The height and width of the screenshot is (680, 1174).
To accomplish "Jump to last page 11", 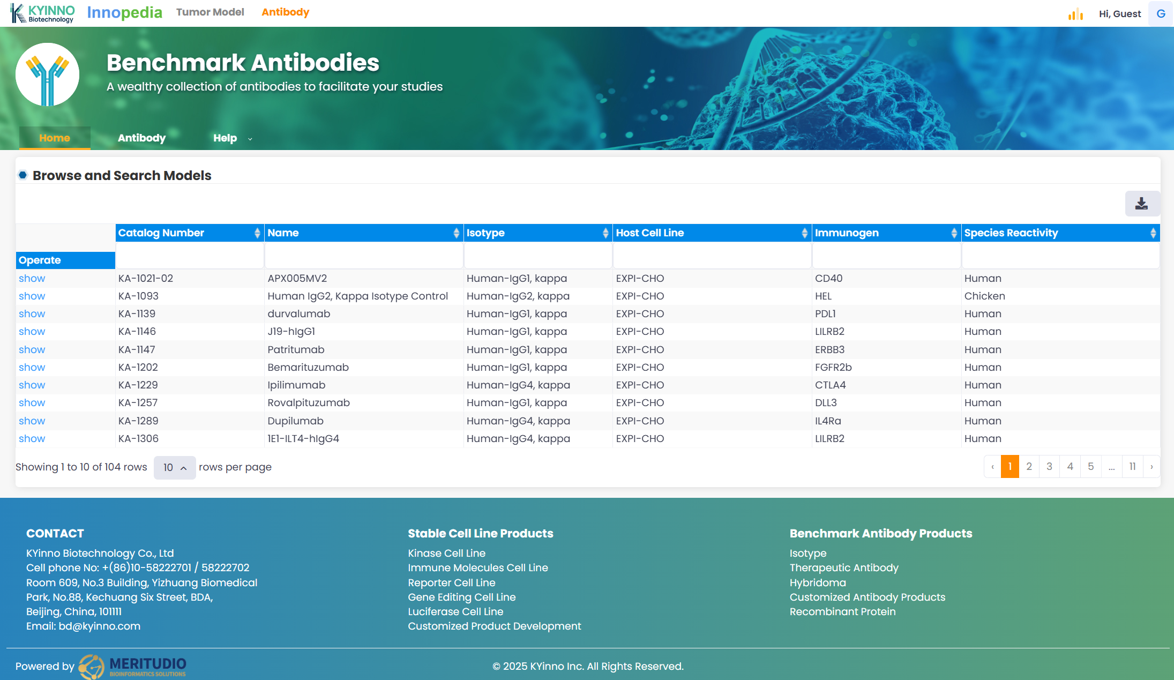I will coord(1132,467).
